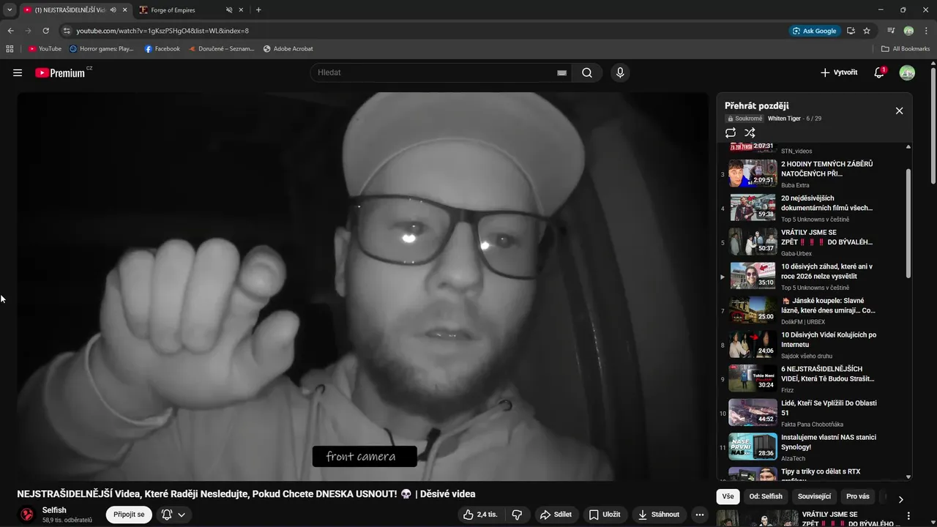The width and height of the screenshot is (937, 527).
Task: Open a new browser tab
Action: [x=258, y=10]
